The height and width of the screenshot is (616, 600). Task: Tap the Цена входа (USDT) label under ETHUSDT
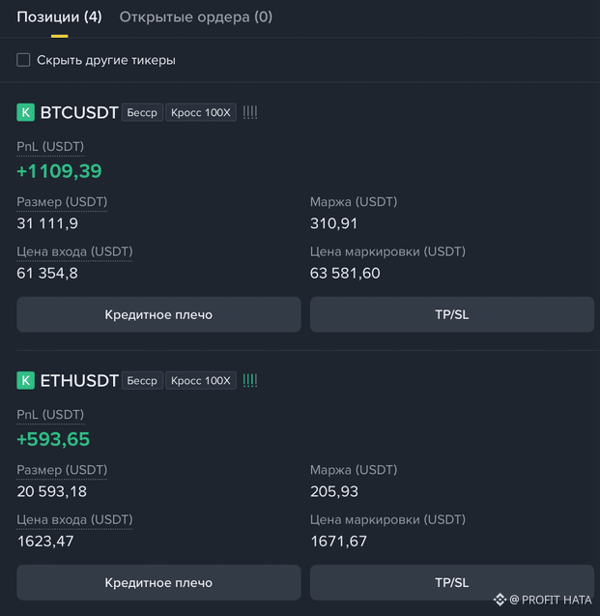[x=74, y=519]
